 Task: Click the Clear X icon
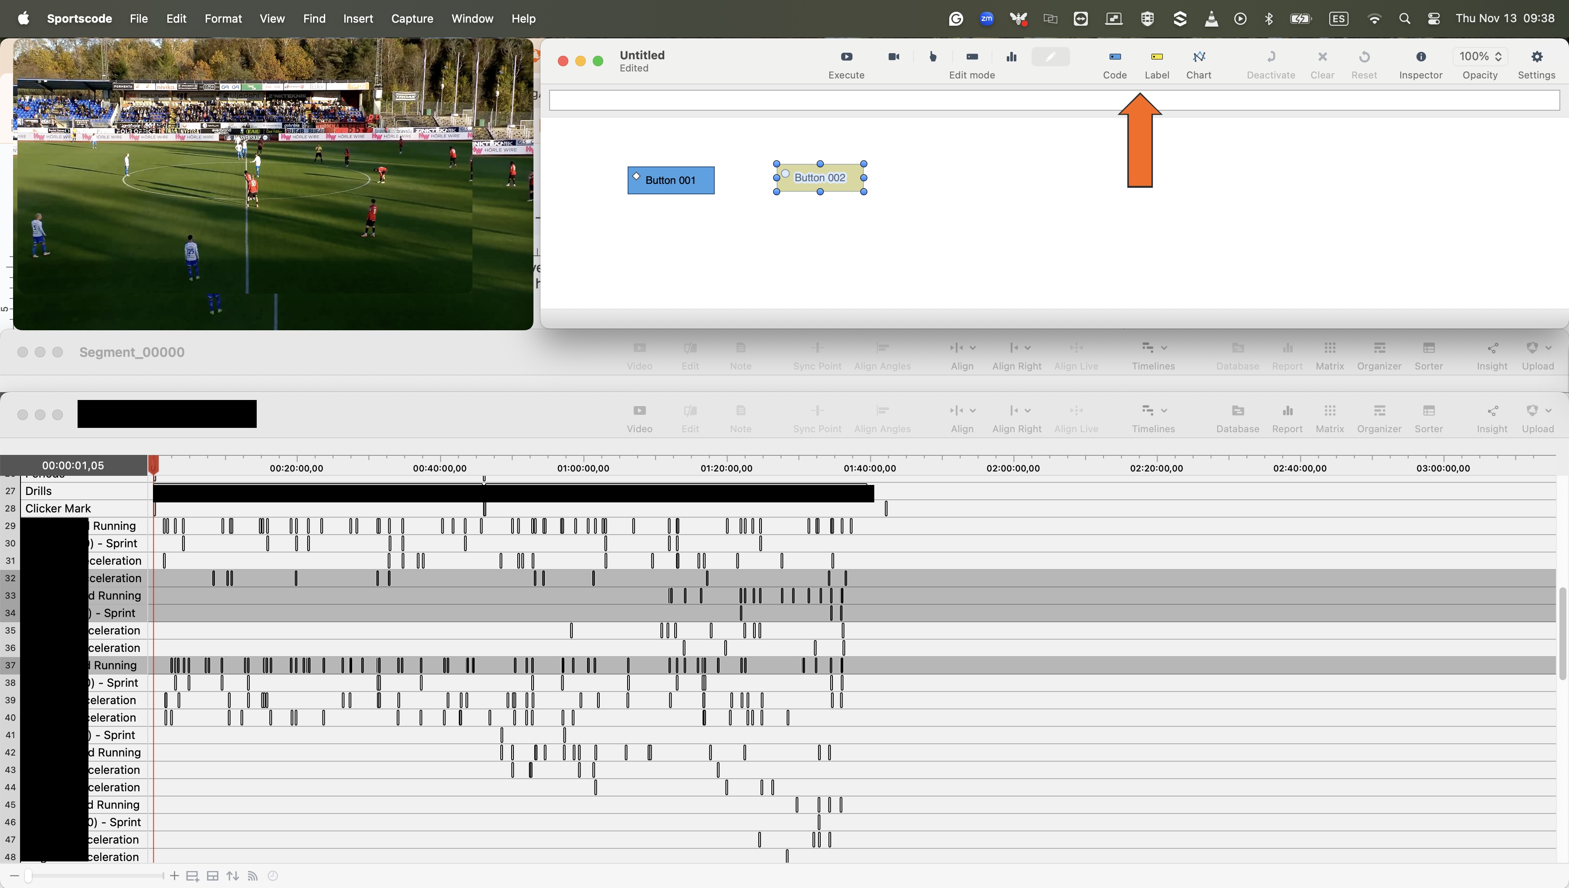[1322, 57]
